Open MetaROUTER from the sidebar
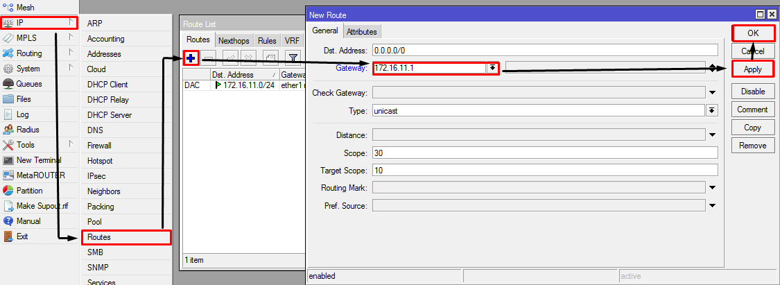 tap(39, 175)
